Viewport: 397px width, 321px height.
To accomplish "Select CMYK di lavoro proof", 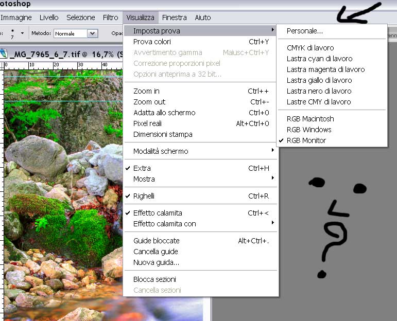I will click(x=310, y=48).
